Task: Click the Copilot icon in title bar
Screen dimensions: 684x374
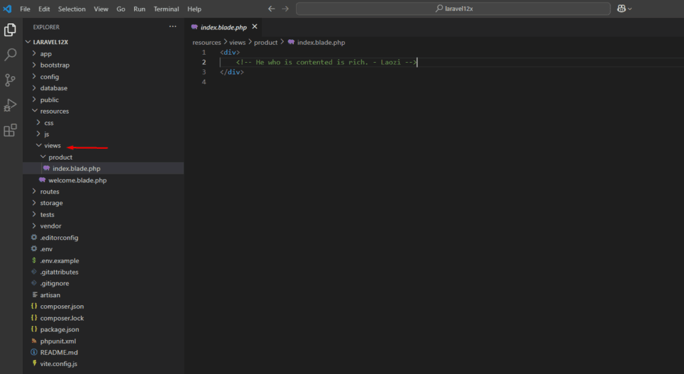Action: pyautogui.click(x=623, y=9)
